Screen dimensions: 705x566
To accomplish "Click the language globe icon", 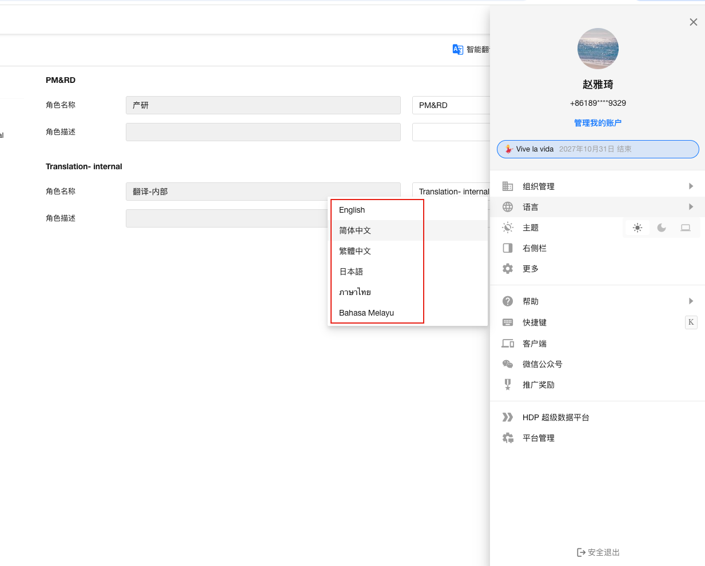I will point(508,207).
